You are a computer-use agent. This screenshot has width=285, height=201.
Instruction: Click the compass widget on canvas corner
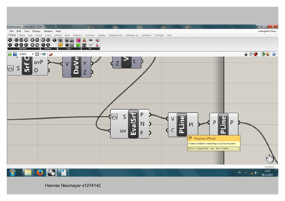coord(270,159)
